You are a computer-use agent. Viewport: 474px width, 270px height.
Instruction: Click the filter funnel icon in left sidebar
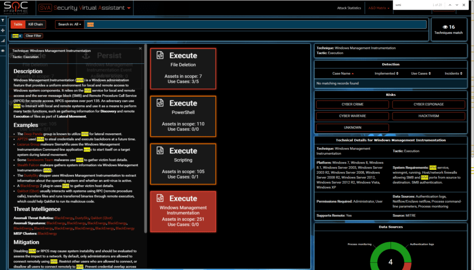coord(3,20)
